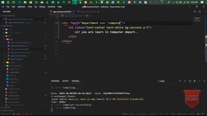Open WhatsApp from the taskbar
The height and width of the screenshot is (116, 207).
point(107,2)
